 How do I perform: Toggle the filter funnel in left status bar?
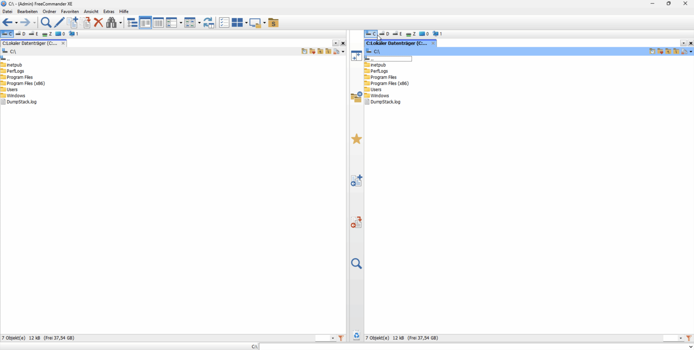coord(341,338)
